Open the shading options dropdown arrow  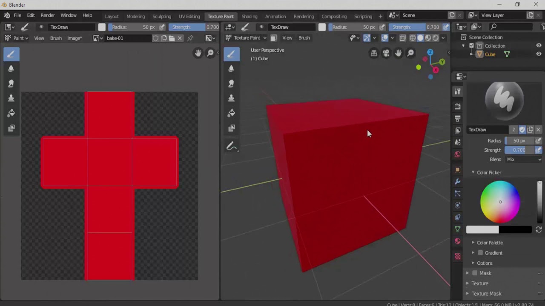click(443, 38)
